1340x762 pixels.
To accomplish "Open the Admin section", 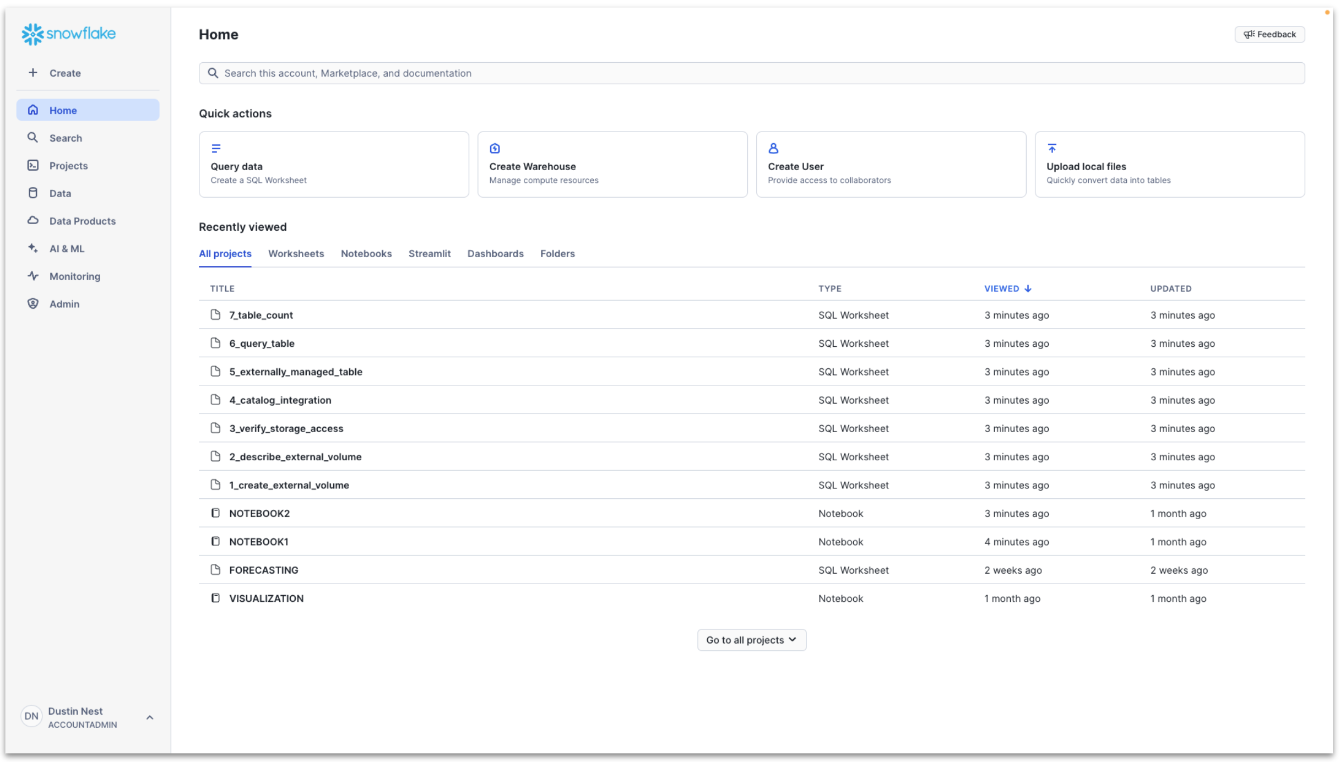I will click(64, 303).
